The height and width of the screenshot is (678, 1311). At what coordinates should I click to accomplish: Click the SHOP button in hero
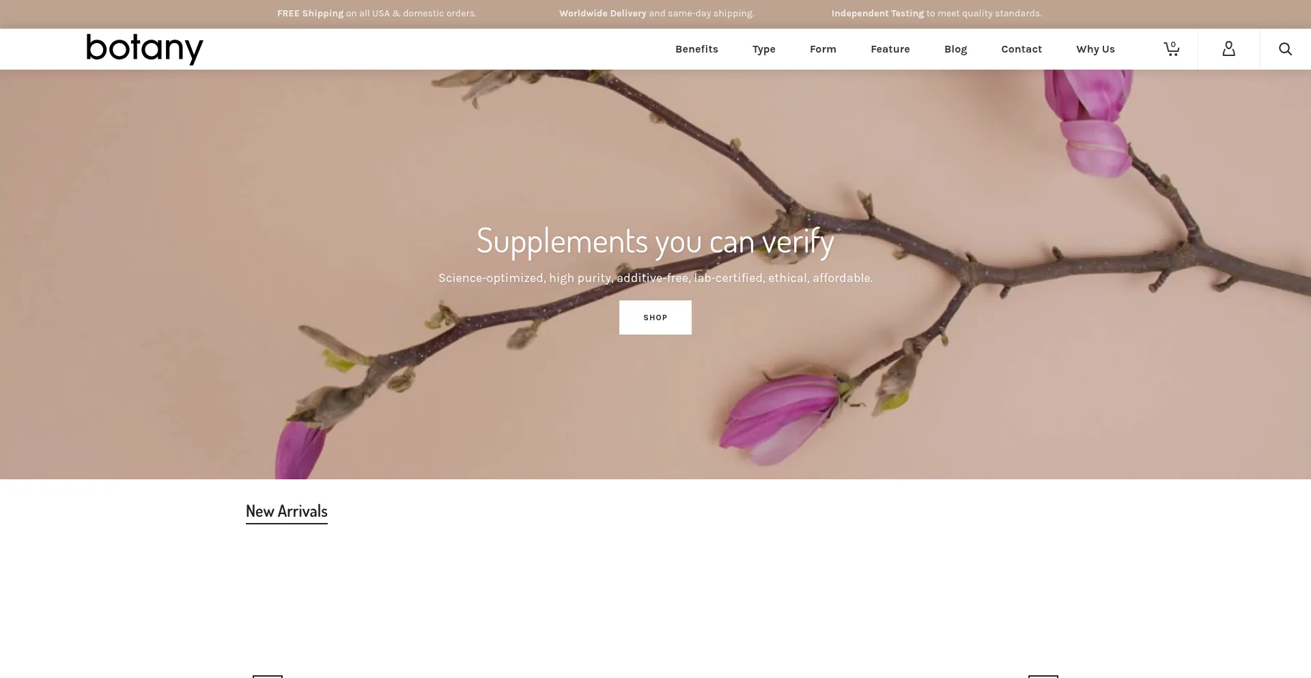[x=655, y=317]
